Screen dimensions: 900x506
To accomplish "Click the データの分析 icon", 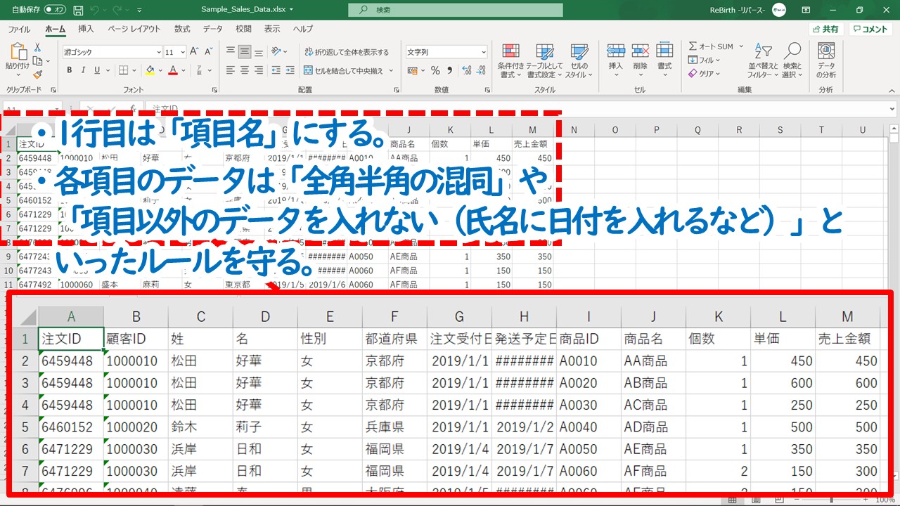I will click(826, 60).
